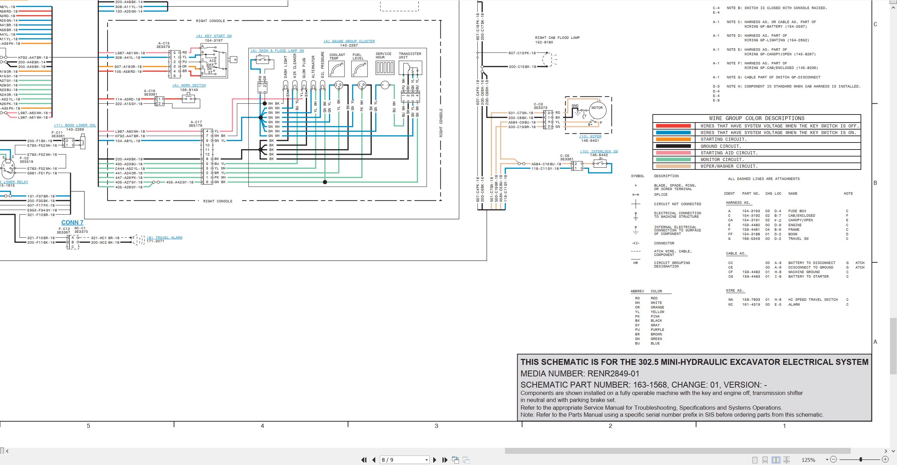Click the zoom slider handle
This screenshot has height=465, width=897.
(861, 459)
